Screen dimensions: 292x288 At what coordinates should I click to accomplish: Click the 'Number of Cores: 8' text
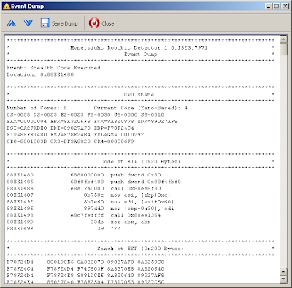coord(36,108)
